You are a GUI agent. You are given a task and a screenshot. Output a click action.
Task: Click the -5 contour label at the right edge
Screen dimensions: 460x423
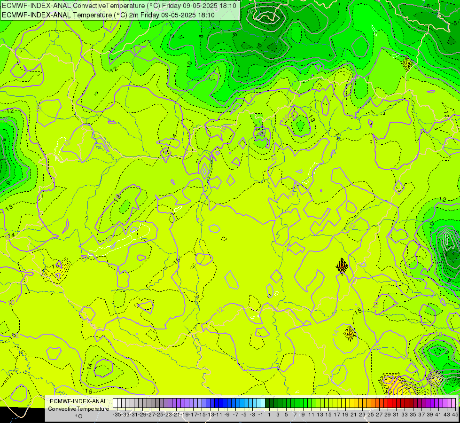pos(454,23)
